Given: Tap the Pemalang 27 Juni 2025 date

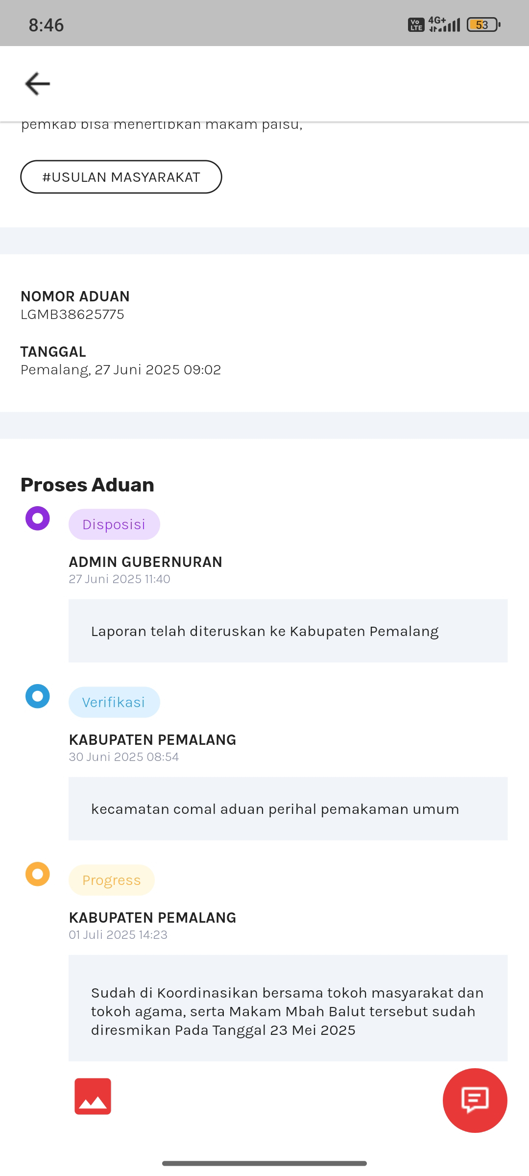Looking at the screenshot, I should (121, 369).
